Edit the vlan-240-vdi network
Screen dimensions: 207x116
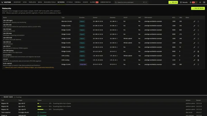194,43
